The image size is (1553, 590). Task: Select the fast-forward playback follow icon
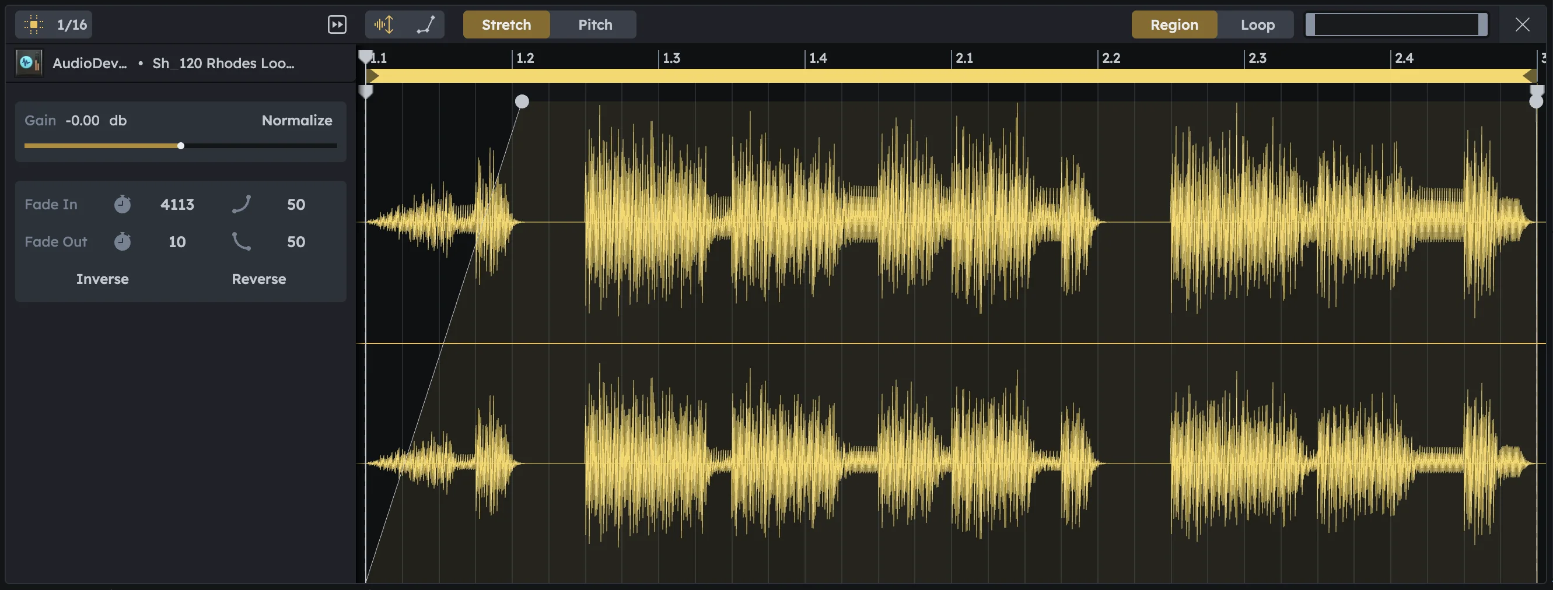pyautogui.click(x=337, y=24)
